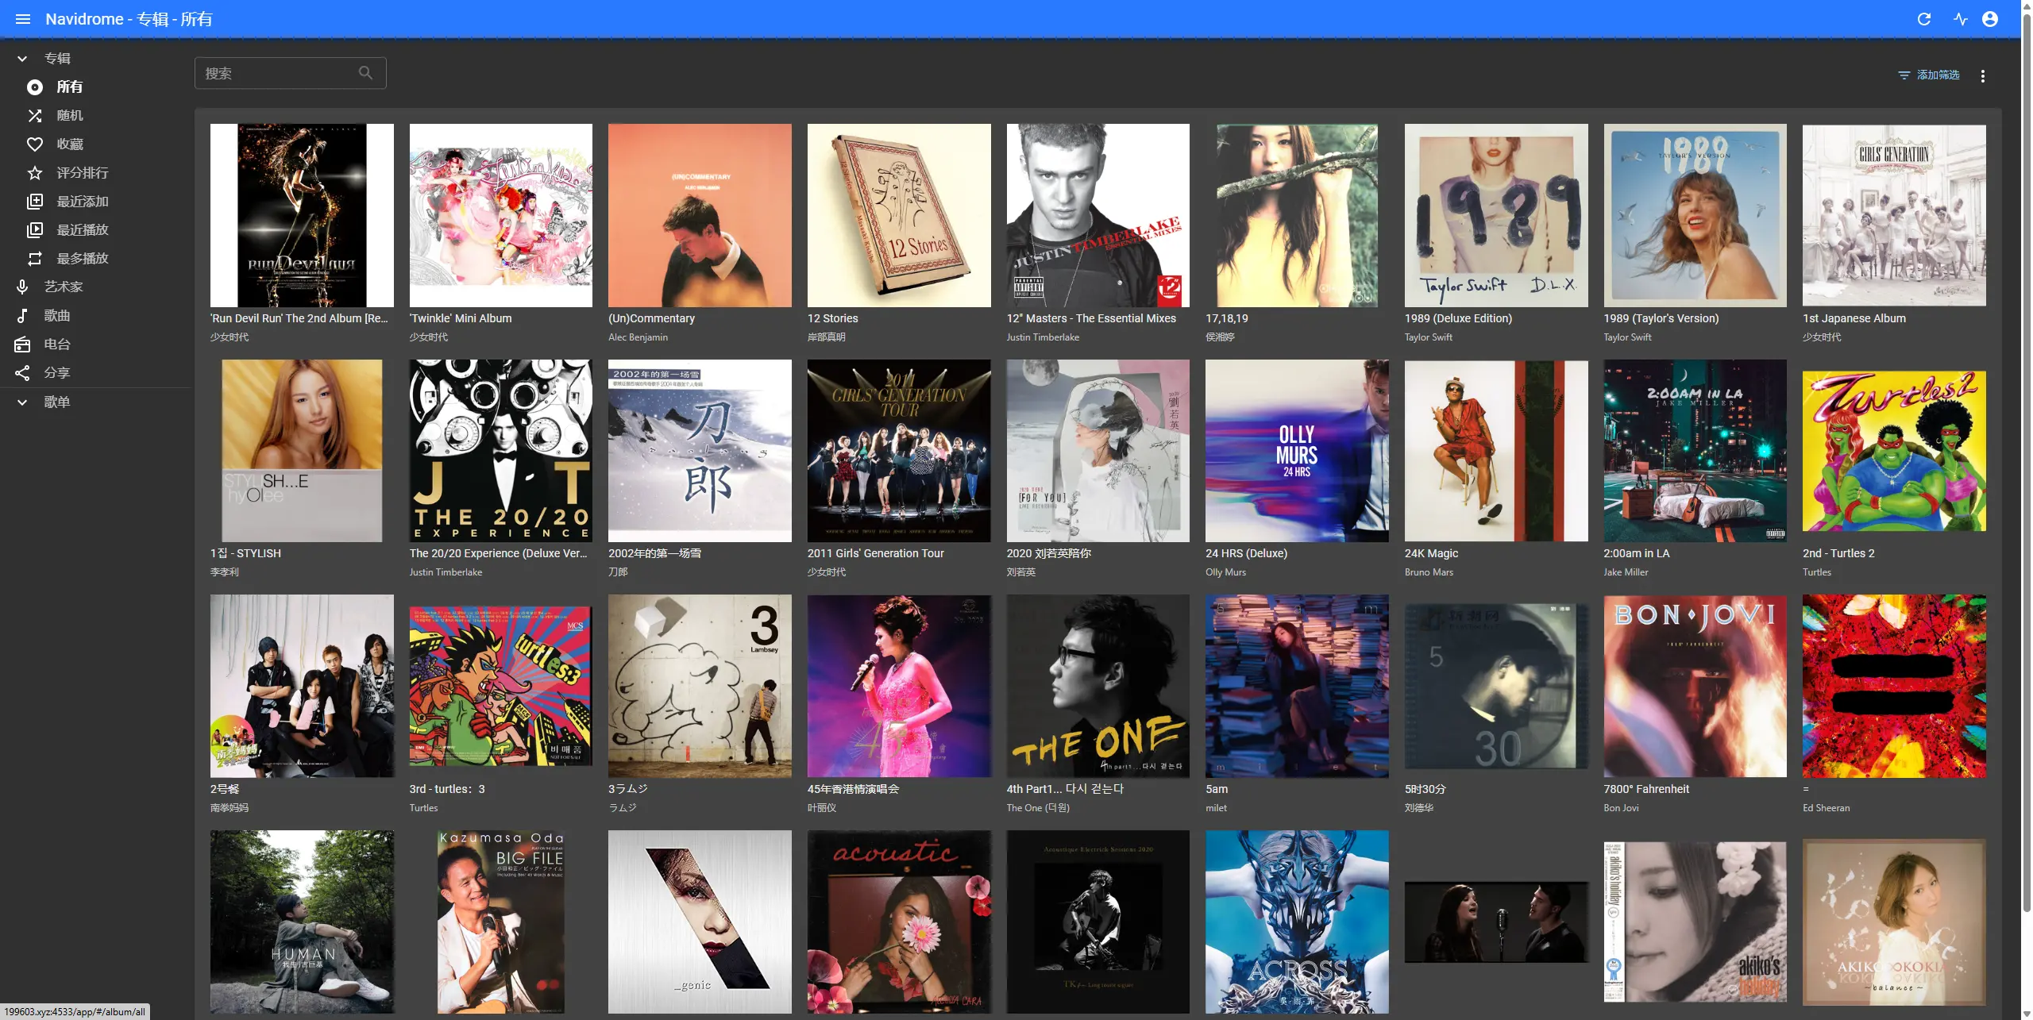This screenshot has height=1020, width=2033.
Task: Open Taylor Swift artist link under 1989 Deluxe
Action: coord(1428,337)
